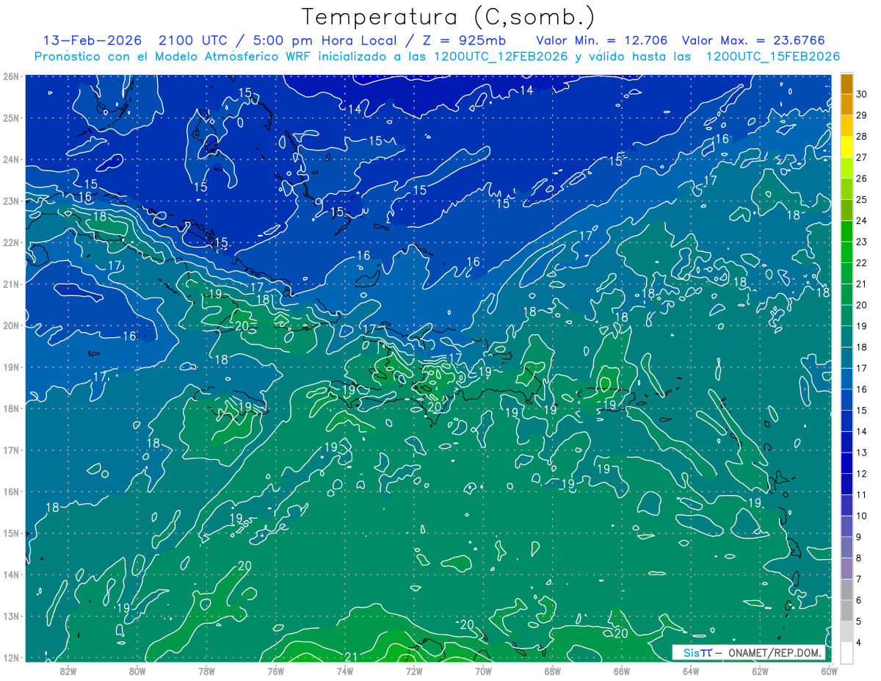Click the 23N latitude axis label
The image size is (881, 681).
tap(11, 201)
